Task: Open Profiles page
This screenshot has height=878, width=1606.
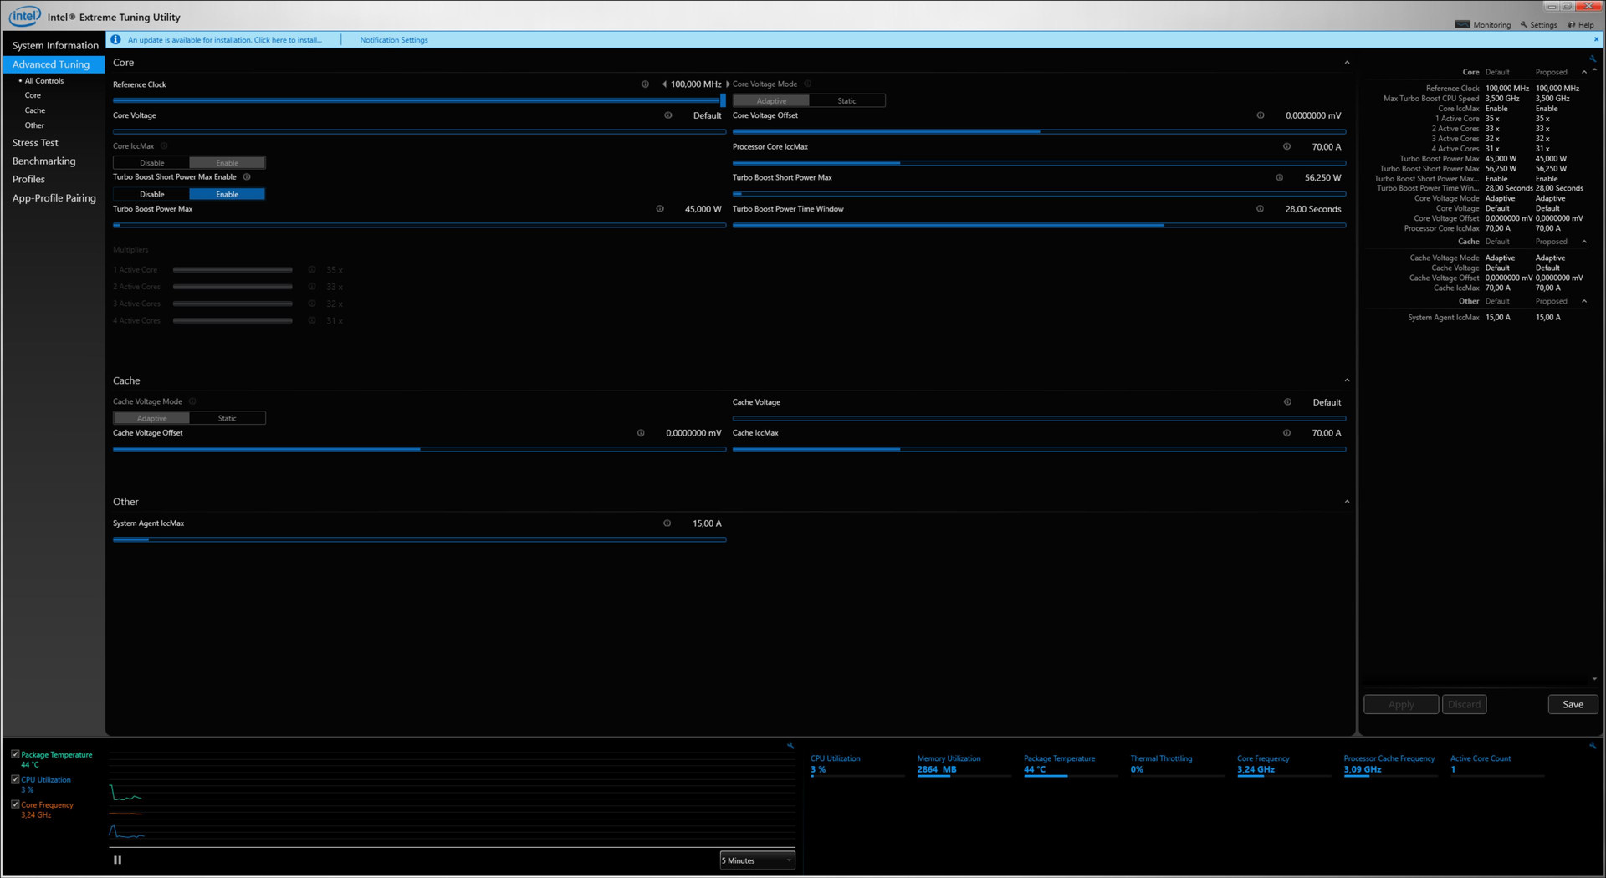Action: click(28, 179)
